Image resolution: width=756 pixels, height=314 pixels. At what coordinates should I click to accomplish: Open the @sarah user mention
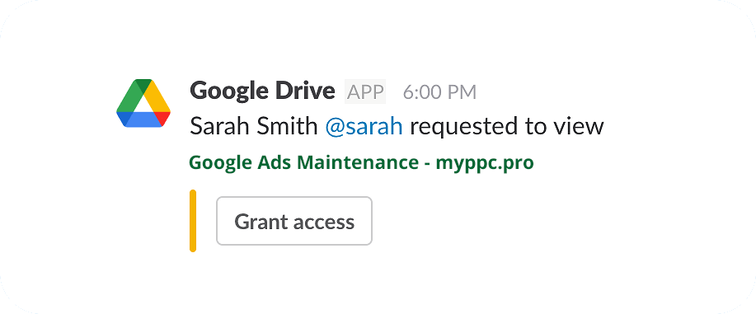[x=364, y=127]
